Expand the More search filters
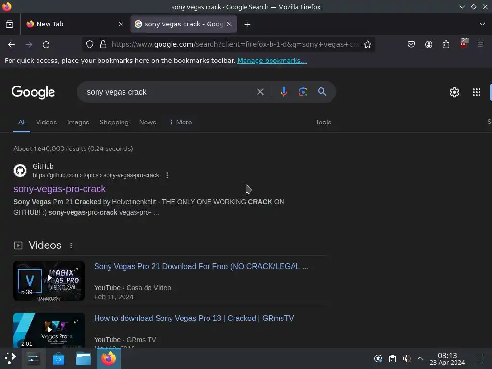 click(181, 123)
